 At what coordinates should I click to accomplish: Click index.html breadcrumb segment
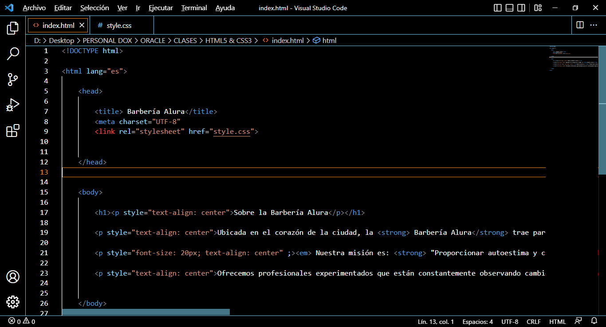[283, 40]
